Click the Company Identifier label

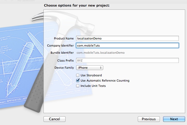[60, 46]
